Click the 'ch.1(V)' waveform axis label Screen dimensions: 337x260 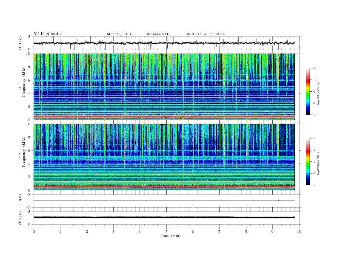point(20,43)
